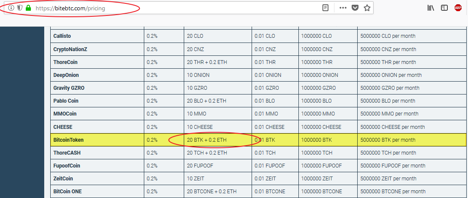Click the 5000000 MMO per month cell
The height and width of the screenshot is (198, 468).
[x=412, y=113]
